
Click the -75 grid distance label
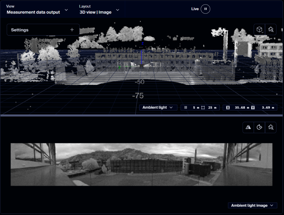point(138,96)
